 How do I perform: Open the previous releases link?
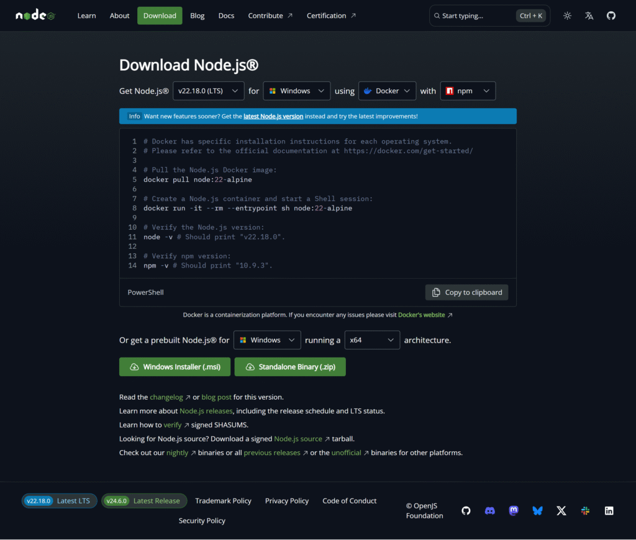276,453
